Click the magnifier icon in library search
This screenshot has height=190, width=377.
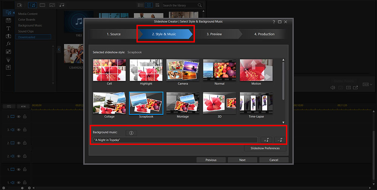(199, 5)
